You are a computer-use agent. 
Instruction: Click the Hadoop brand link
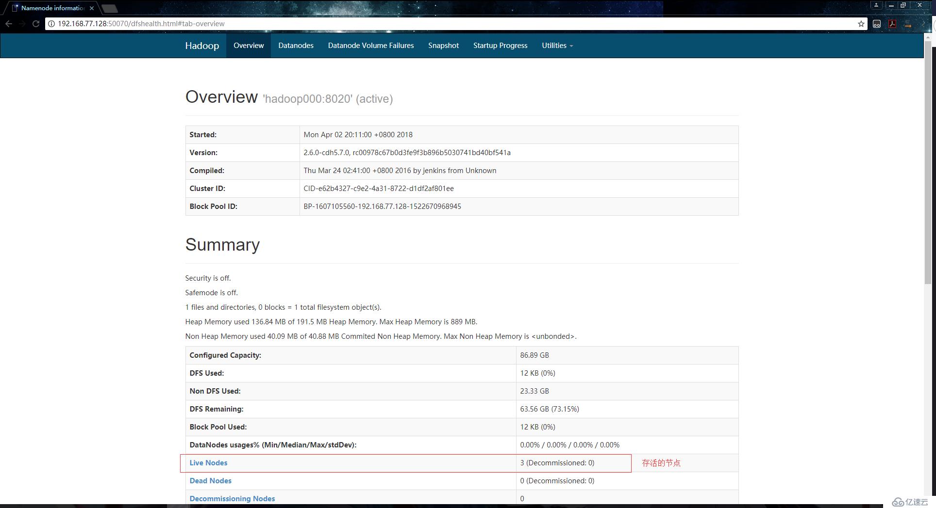[x=202, y=46]
